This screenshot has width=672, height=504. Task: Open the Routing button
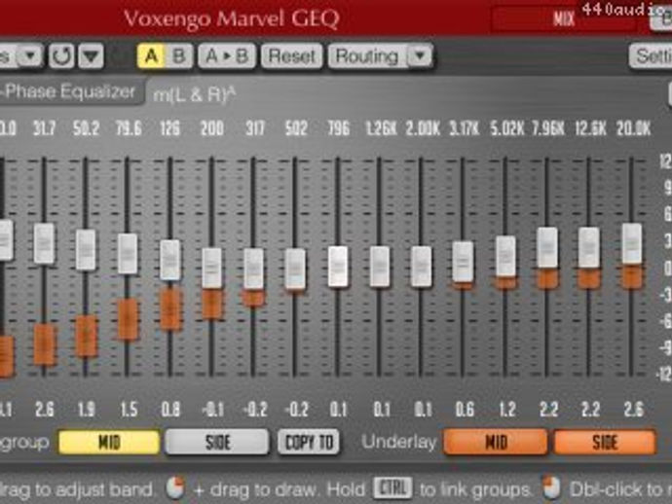click(x=367, y=56)
